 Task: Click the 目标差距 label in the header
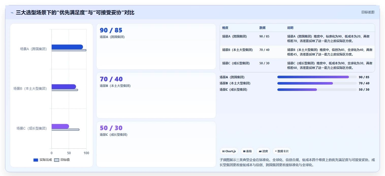tap(368, 12)
